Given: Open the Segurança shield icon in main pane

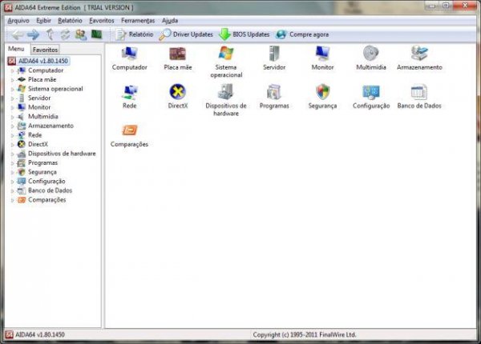Looking at the screenshot, I should click(322, 92).
